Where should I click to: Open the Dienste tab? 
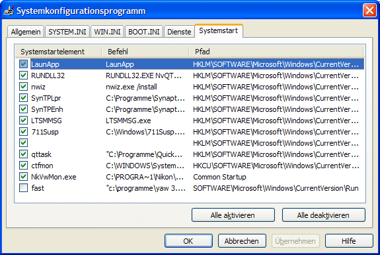click(x=179, y=32)
